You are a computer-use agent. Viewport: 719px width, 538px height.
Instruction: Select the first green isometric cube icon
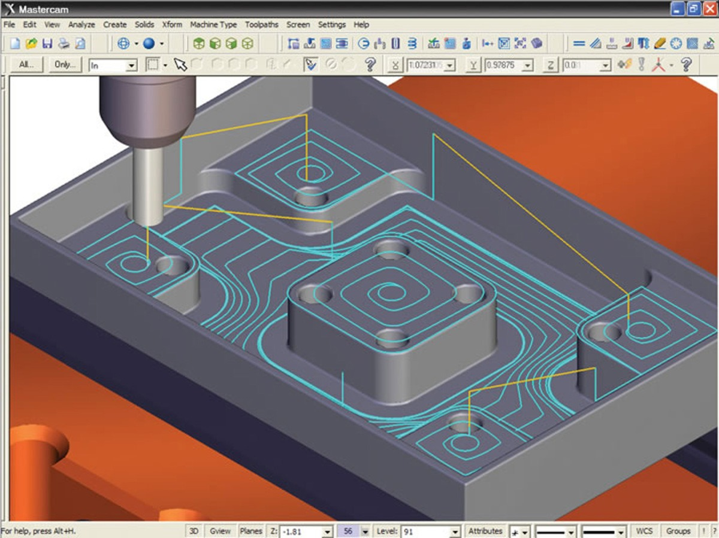[x=200, y=44]
